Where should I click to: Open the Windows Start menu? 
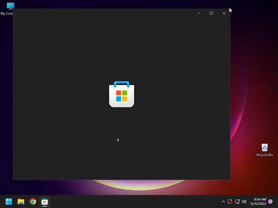point(9,201)
